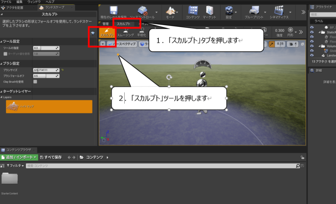Viewport: 336px width, 204px height.
Task: Open the Source Control toolbar icon
Action: tap(142, 10)
